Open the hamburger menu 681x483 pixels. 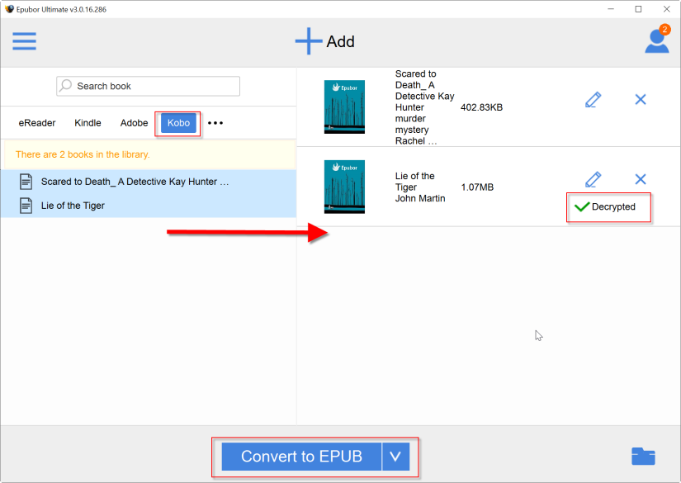[24, 41]
